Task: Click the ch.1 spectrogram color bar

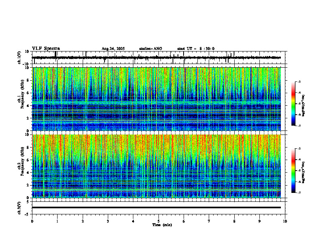Action: point(293,104)
